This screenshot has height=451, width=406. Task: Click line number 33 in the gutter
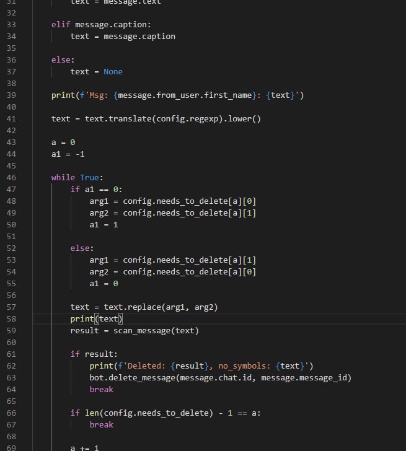click(x=11, y=25)
